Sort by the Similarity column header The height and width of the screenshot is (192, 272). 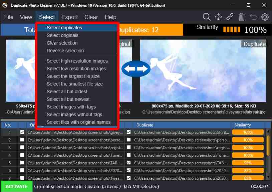click(248, 125)
